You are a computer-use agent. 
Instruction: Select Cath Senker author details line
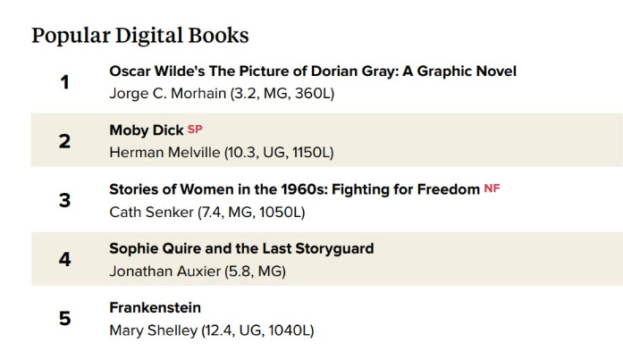207,213
